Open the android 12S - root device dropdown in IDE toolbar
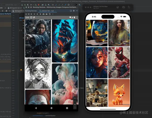Image resolution: width=152 pixels, height=118 pixels. 11,5
